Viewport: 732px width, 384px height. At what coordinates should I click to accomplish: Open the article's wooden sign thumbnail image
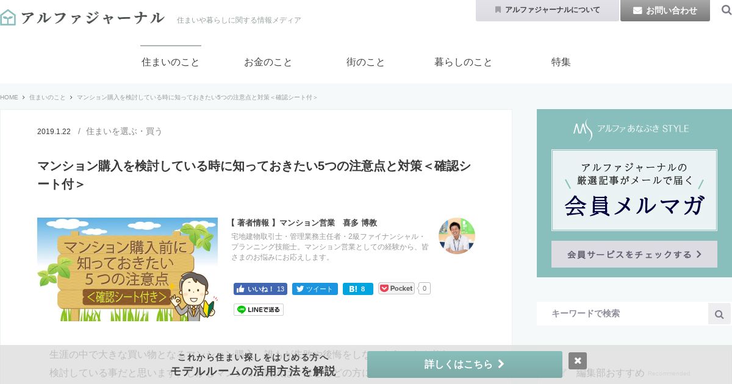coord(127,269)
